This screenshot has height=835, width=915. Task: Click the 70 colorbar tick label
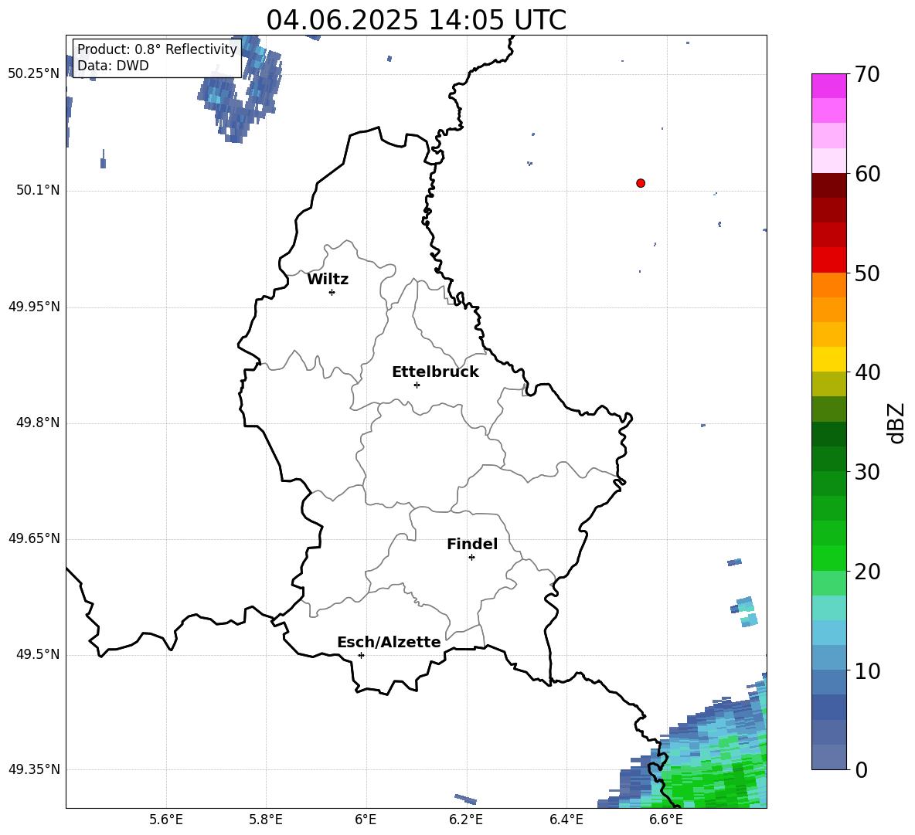pyautogui.click(x=867, y=74)
